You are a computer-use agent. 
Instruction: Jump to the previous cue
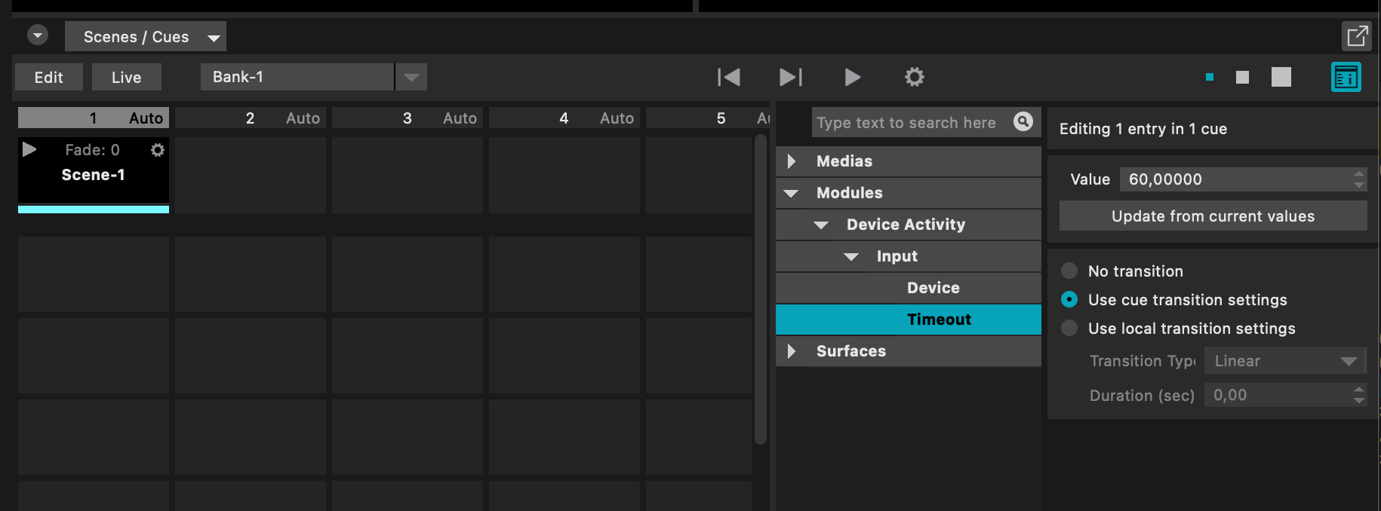pos(728,77)
